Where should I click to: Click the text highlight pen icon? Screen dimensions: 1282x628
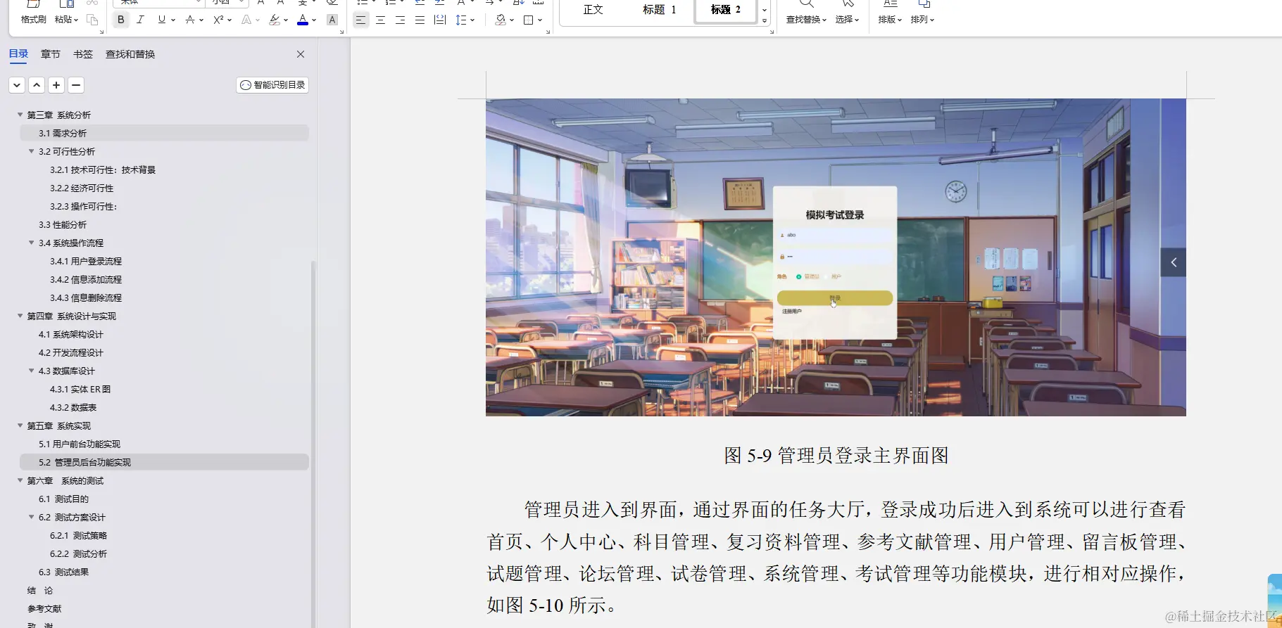tap(275, 20)
